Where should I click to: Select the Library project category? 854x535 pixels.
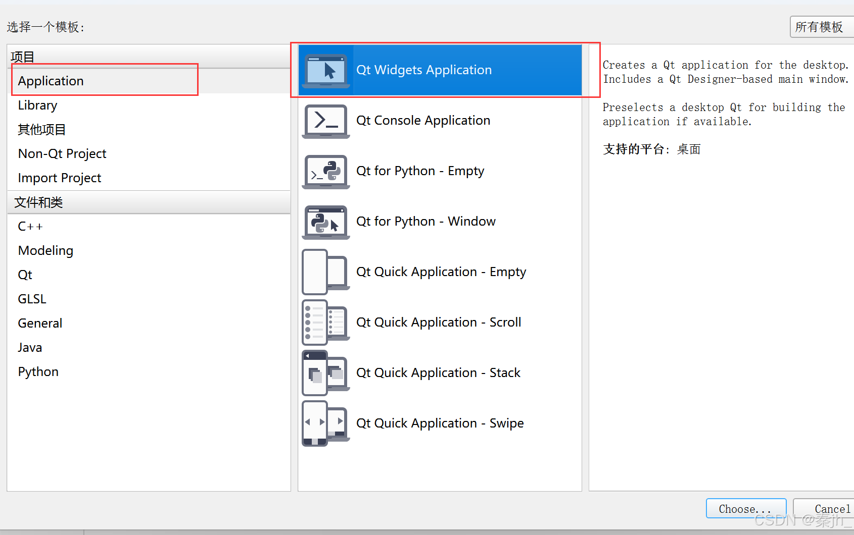point(149,105)
